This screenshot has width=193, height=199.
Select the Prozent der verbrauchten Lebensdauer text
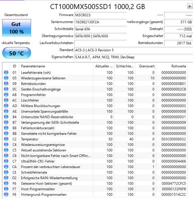click(x=51, y=167)
